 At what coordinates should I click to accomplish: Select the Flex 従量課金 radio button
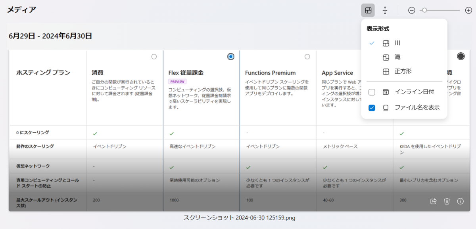pyautogui.click(x=231, y=57)
